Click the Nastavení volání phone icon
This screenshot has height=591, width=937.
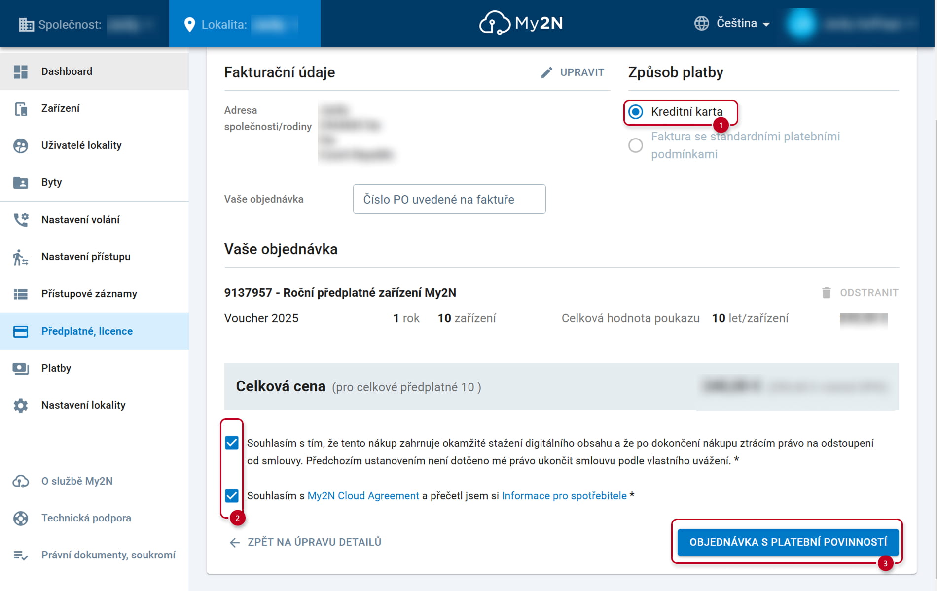pos(21,220)
